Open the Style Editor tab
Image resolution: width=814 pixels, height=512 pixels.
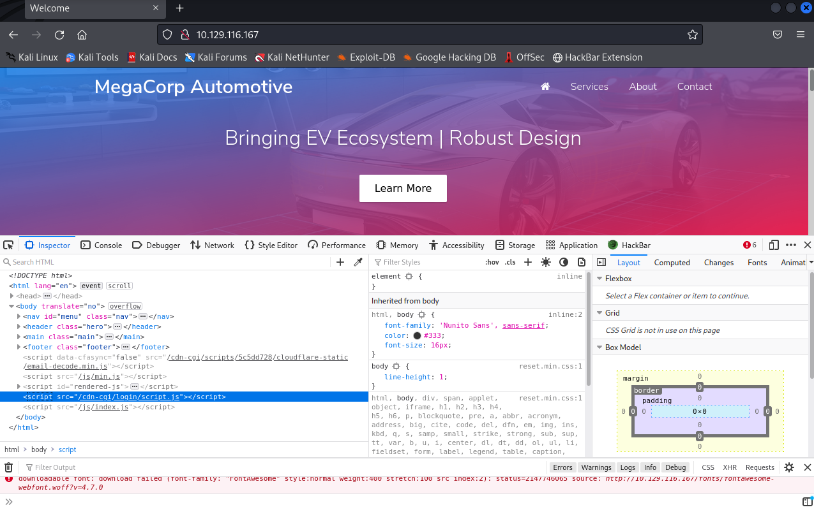tap(271, 245)
